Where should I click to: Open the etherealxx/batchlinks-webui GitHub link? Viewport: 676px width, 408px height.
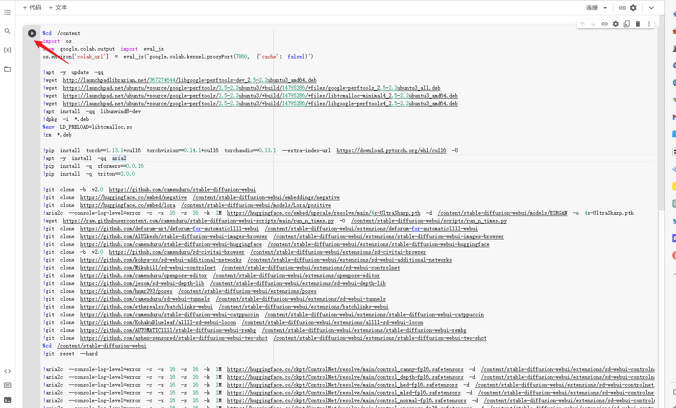tap(146, 307)
